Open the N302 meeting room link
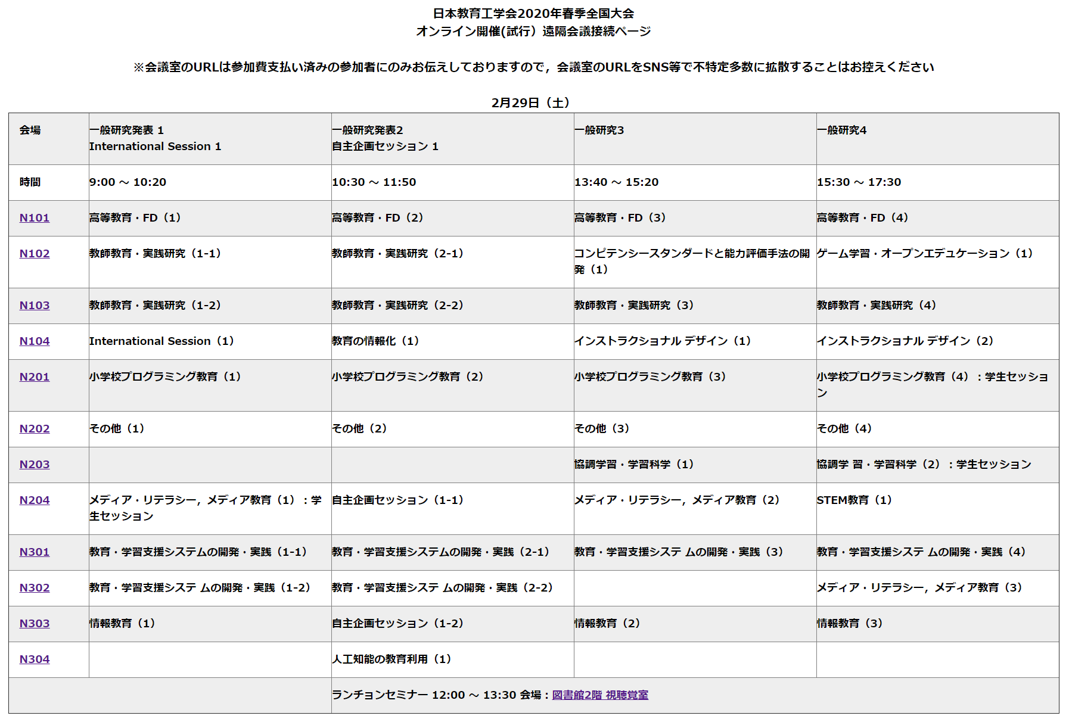 (x=35, y=588)
